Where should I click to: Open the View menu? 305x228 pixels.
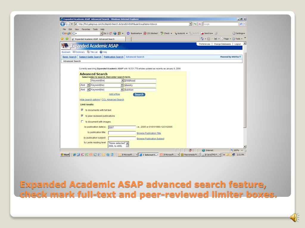tap(77, 29)
